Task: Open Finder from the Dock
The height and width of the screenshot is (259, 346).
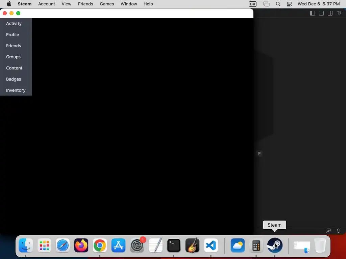Action: 26,245
